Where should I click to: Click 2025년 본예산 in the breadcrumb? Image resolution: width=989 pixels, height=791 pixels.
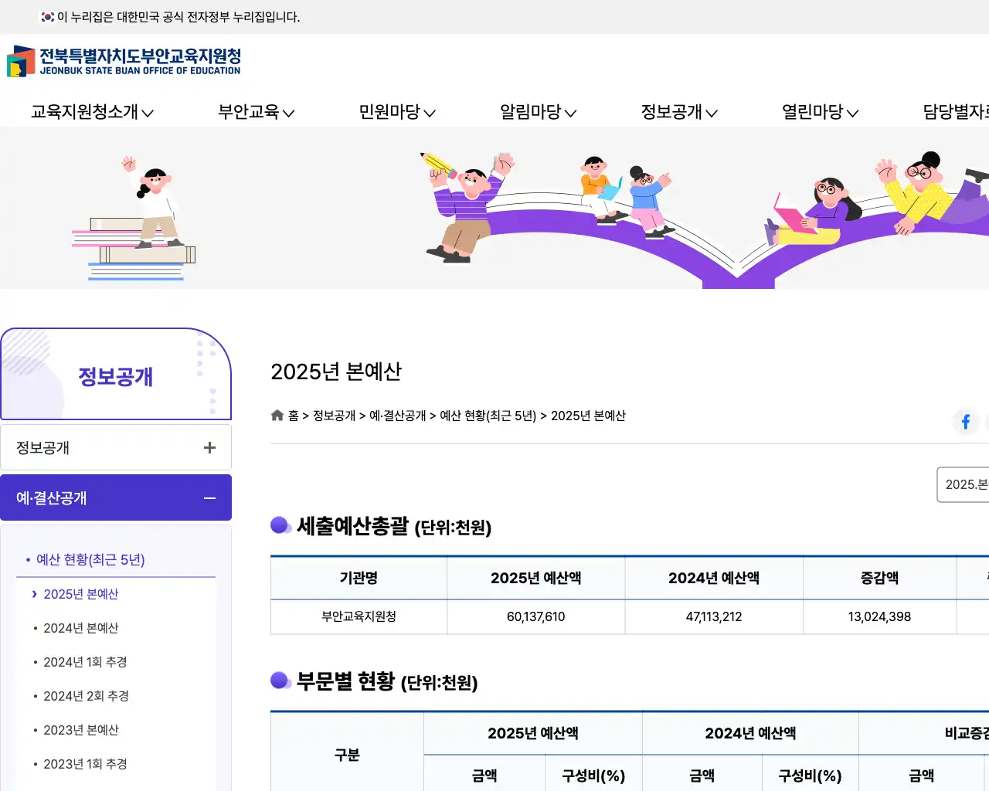click(x=588, y=416)
